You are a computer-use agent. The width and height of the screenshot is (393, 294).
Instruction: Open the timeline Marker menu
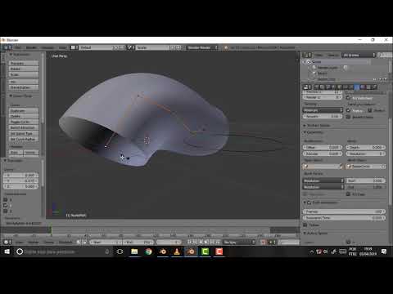pyautogui.click(x=34, y=242)
